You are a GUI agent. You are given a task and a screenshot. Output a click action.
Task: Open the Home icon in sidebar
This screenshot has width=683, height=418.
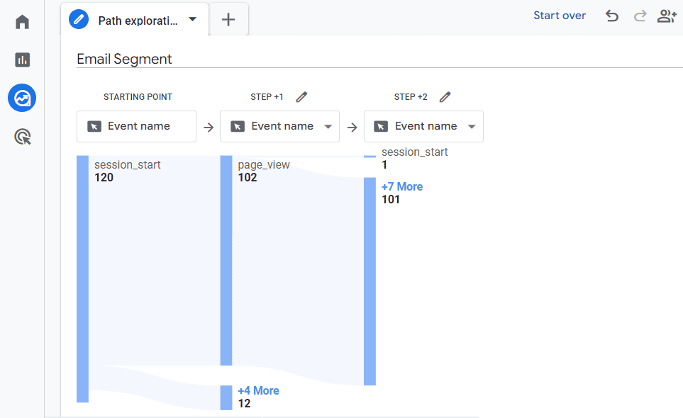pyautogui.click(x=22, y=22)
